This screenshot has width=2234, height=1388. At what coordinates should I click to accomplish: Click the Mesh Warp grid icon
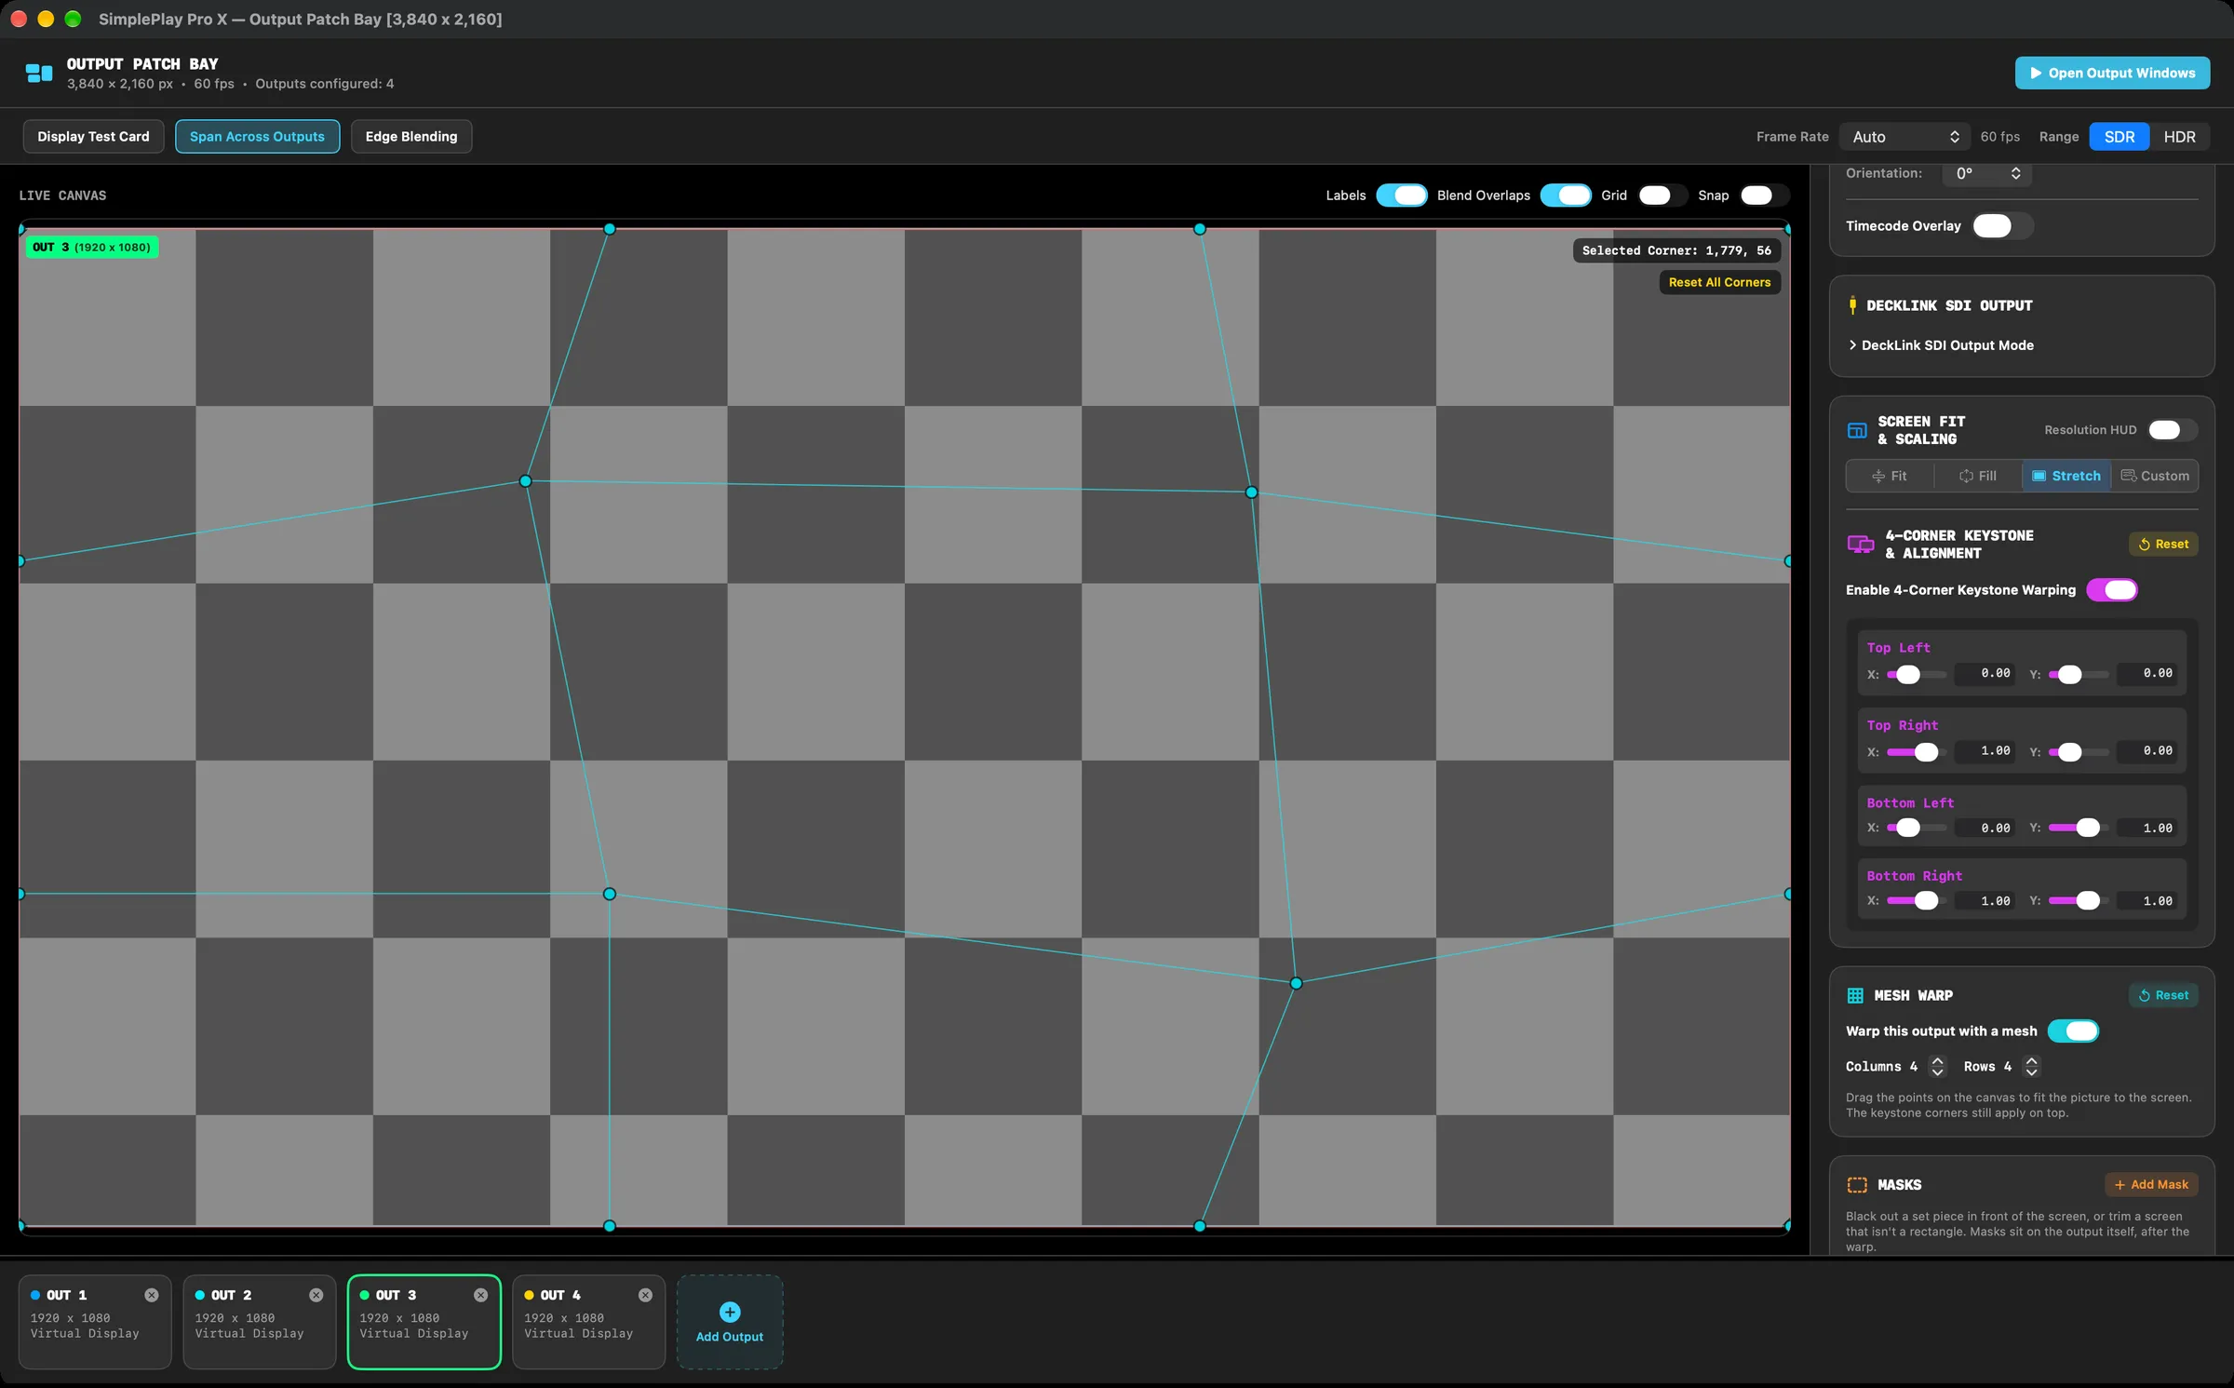point(1855,995)
